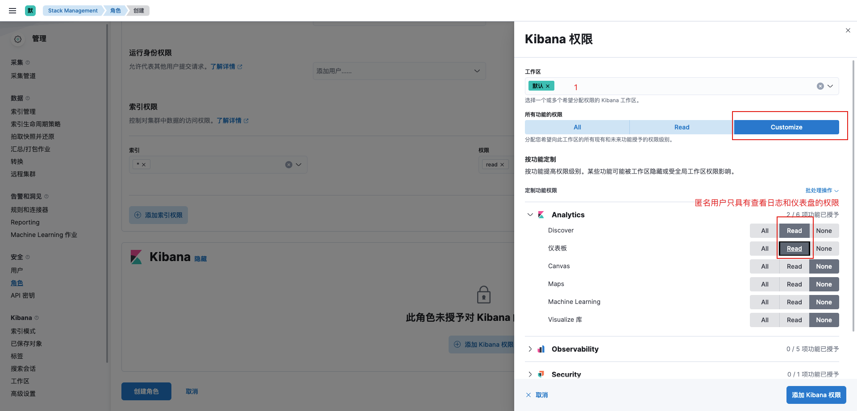Image resolution: width=857 pixels, height=411 pixels.
Task: Open 批处理操作 bulk actions dropdown
Action: click(x=822, y=191)
